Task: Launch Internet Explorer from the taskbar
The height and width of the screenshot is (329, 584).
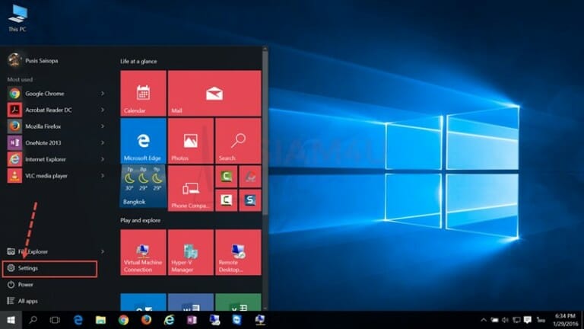Action: (169, 320)
